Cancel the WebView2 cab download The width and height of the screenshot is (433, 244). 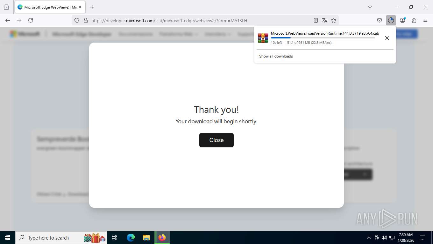click(387, 38)
